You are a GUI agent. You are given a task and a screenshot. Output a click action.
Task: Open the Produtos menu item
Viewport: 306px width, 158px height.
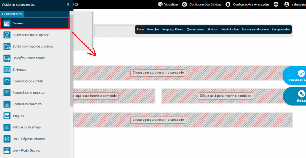click(153, 30)
